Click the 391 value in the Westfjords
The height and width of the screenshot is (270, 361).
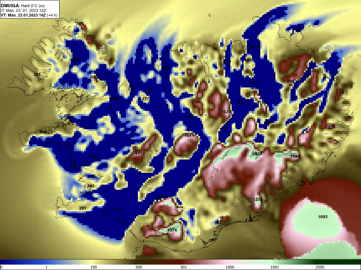tap(36, 75)
